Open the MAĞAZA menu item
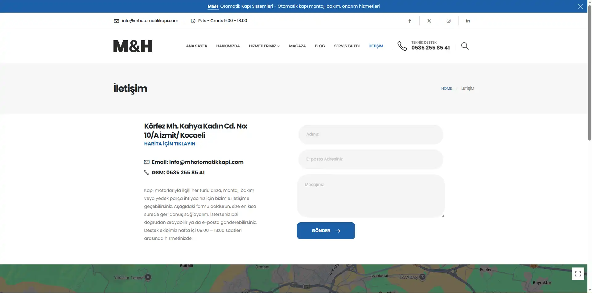This screenshot has width=592, height=293. [297, 46]
